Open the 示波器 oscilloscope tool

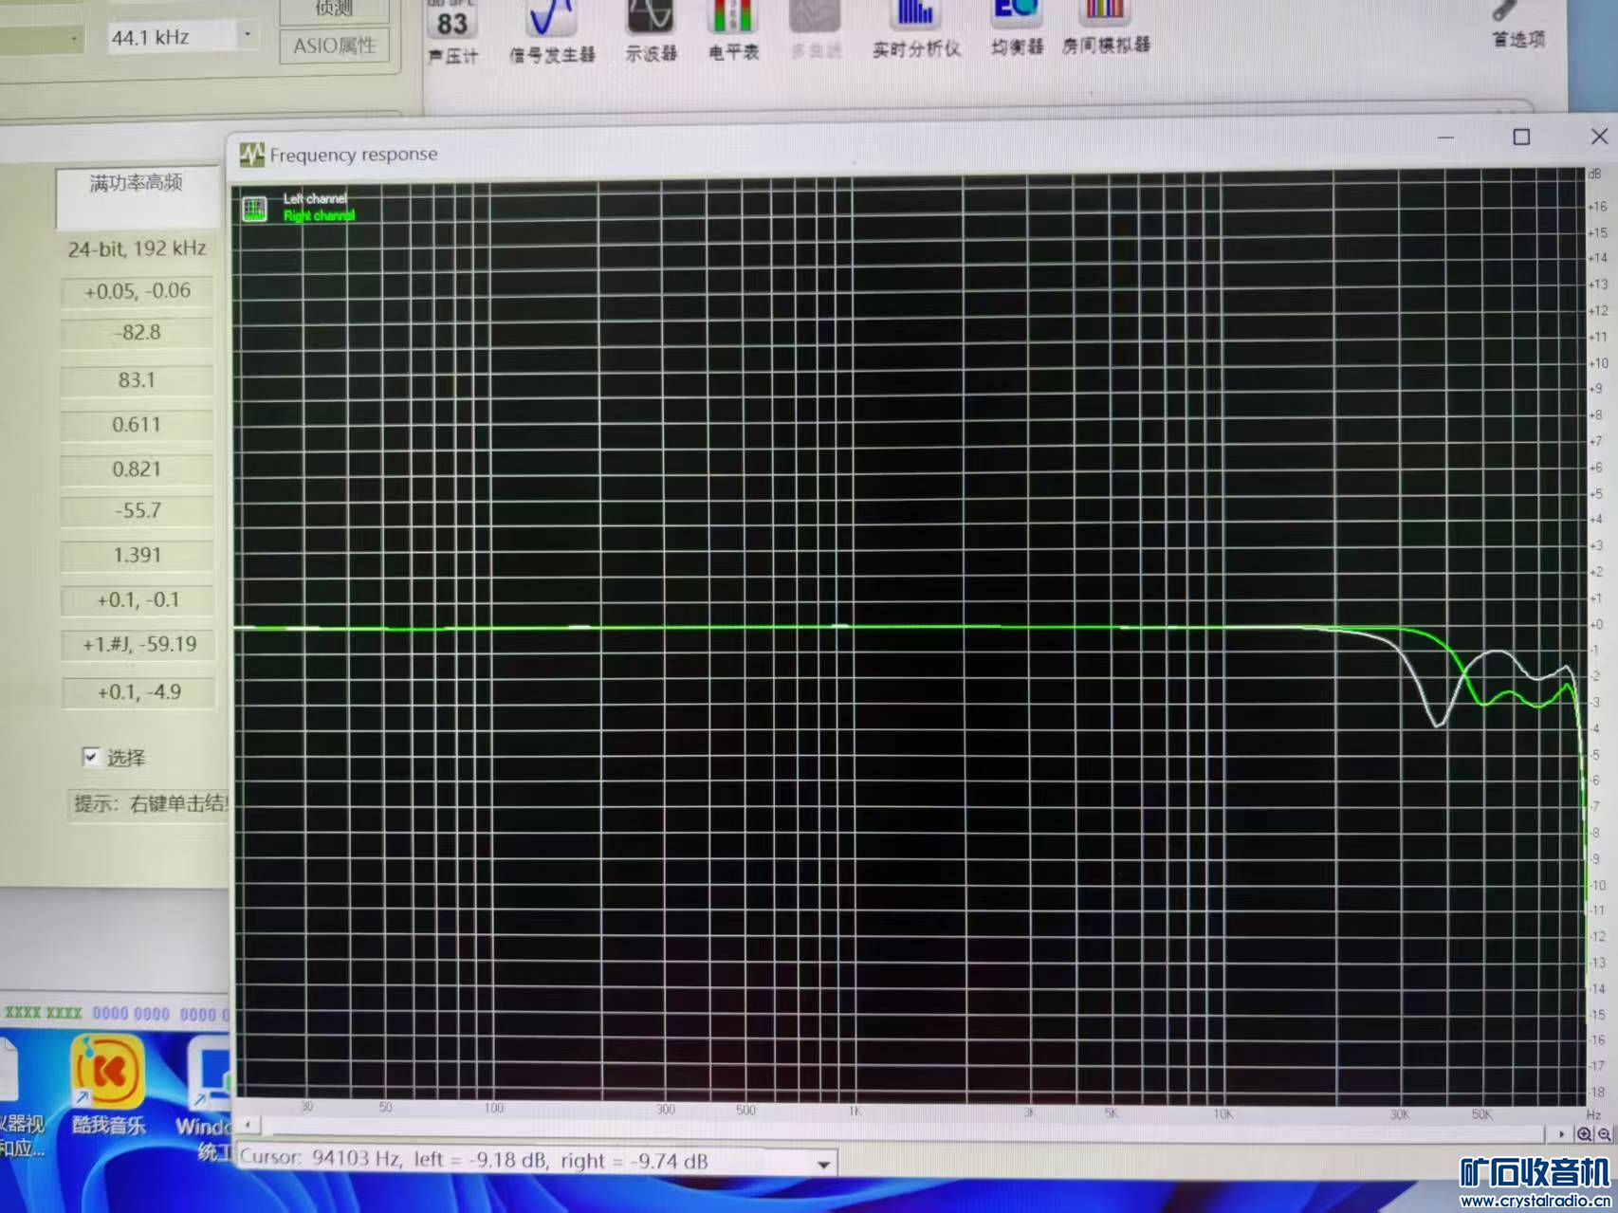click(x=651, y=28)
